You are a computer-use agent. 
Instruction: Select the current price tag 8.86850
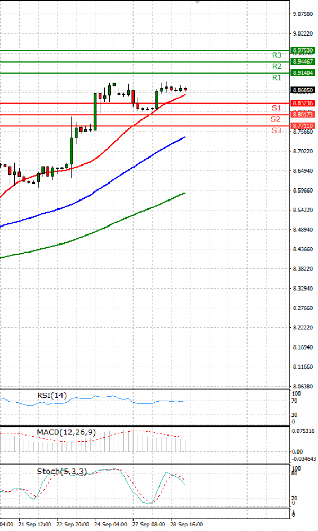tap(303, 91)
